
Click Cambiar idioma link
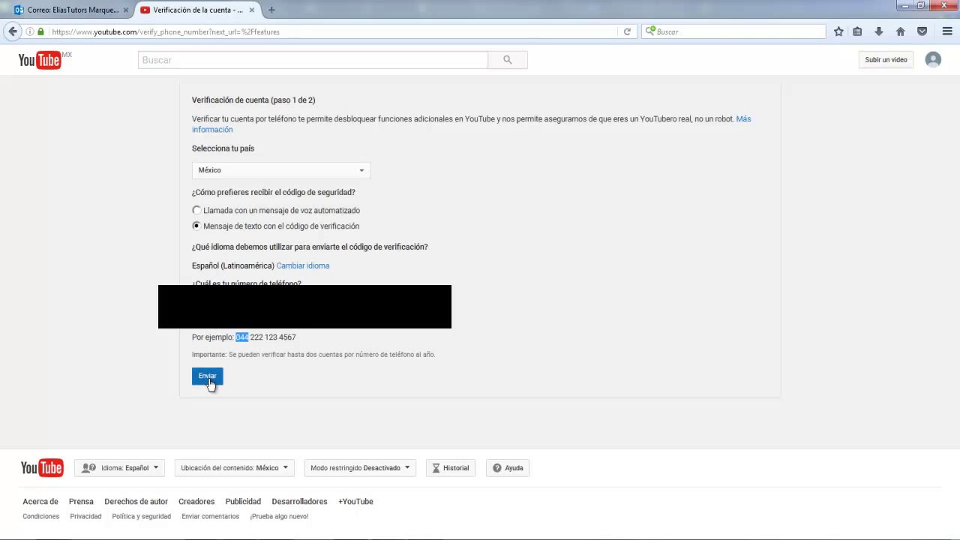303,265
